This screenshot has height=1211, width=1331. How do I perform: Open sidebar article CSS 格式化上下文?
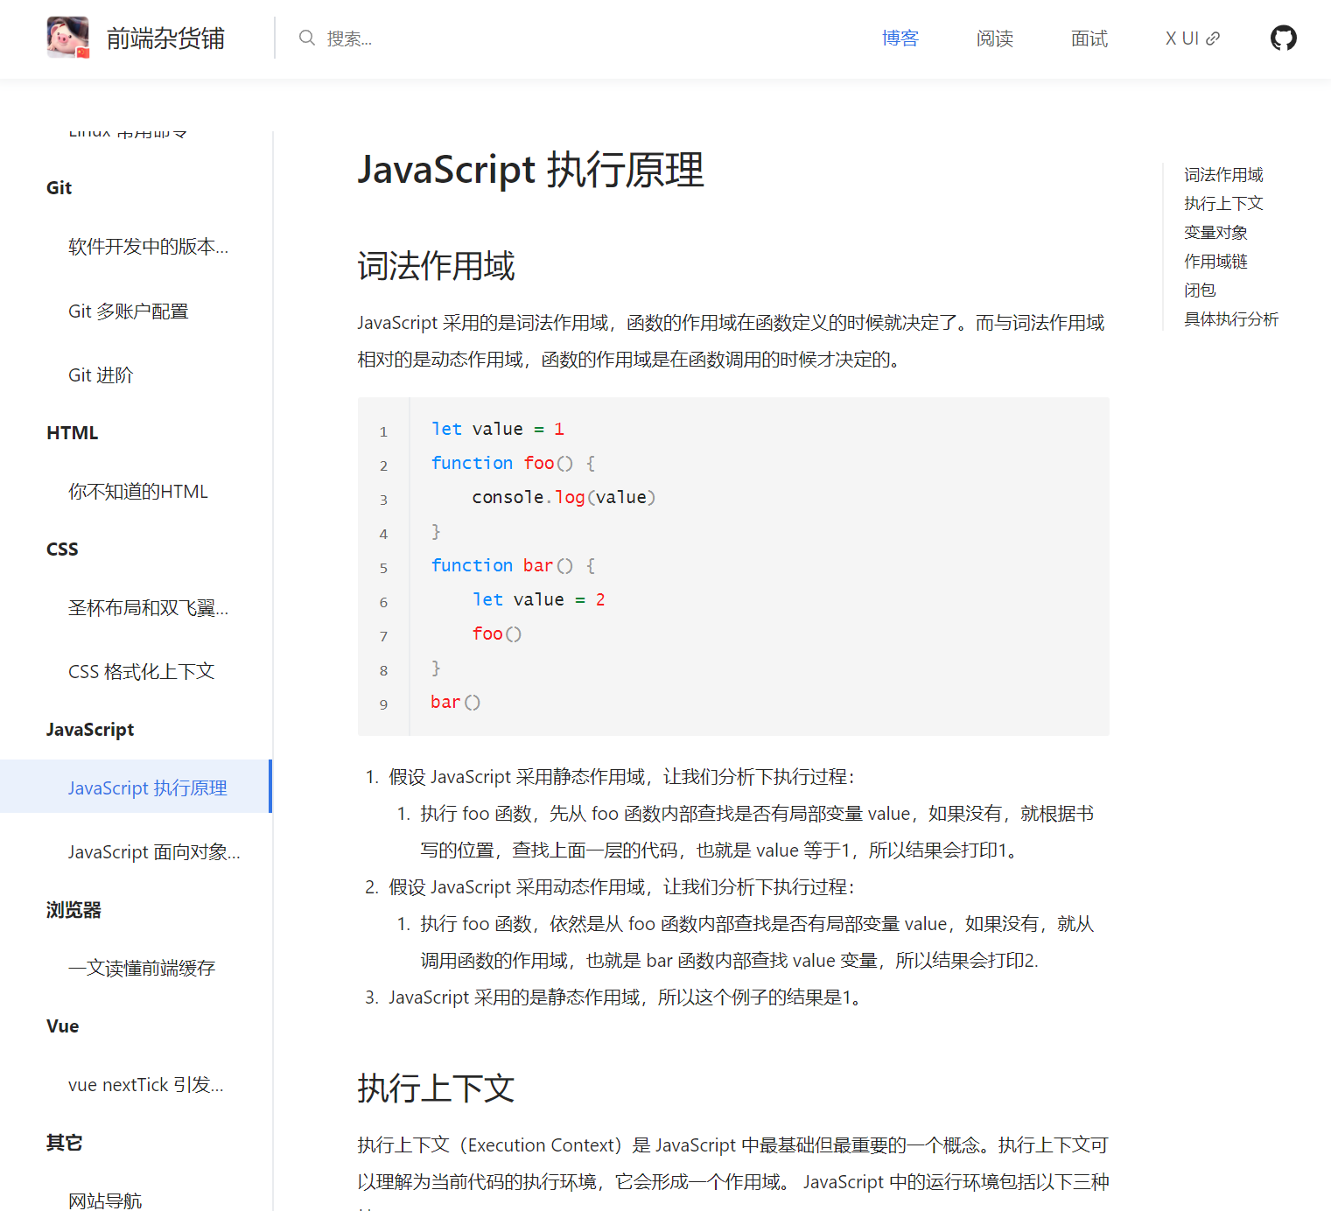tap(141, 672)
